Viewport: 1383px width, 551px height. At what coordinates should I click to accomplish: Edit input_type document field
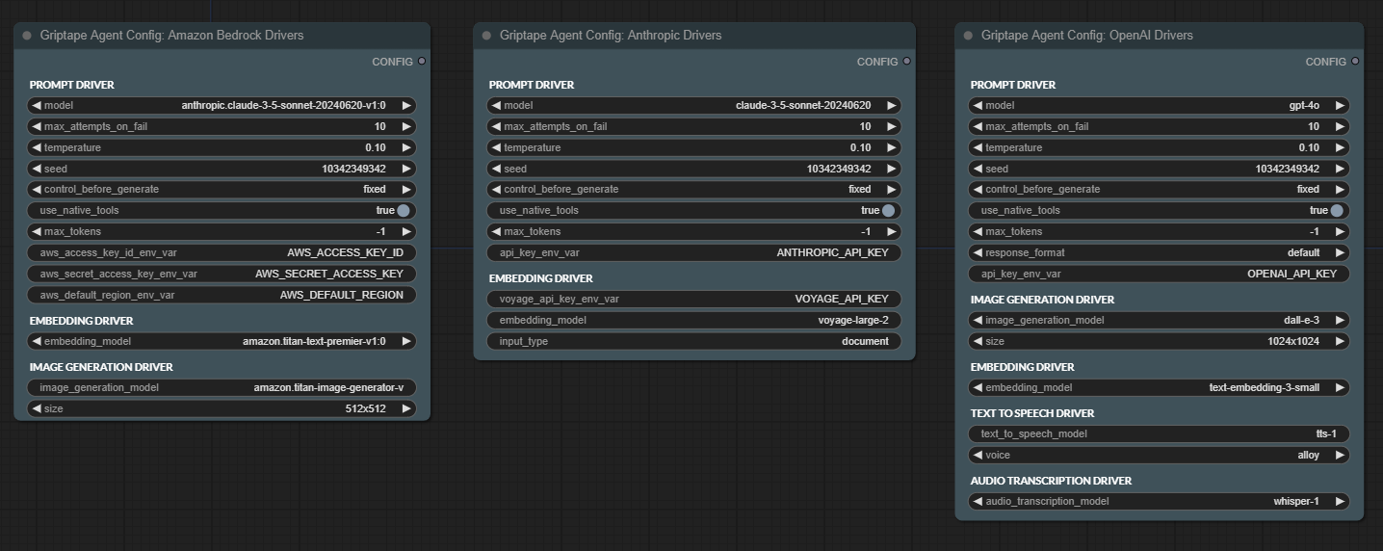[694, 342]
